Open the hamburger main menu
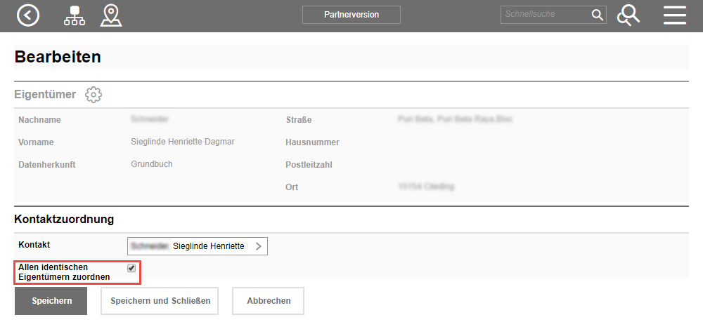Image resolution: width=703 pixels, height=322 pixels. (674, 15)
